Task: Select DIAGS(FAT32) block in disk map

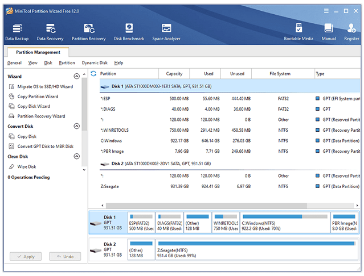Action: (169, 223)
